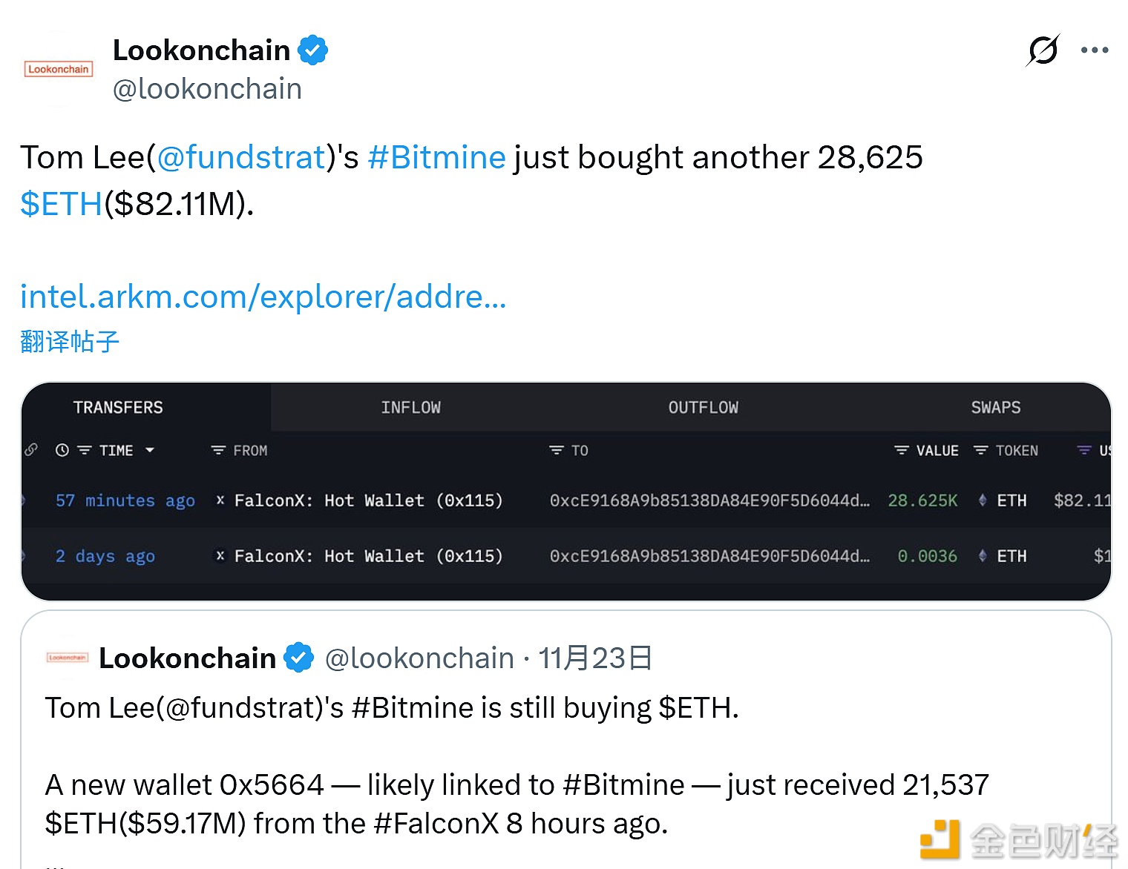
Task: Open Grok analysis for this post
Action: coord(1043,50)
